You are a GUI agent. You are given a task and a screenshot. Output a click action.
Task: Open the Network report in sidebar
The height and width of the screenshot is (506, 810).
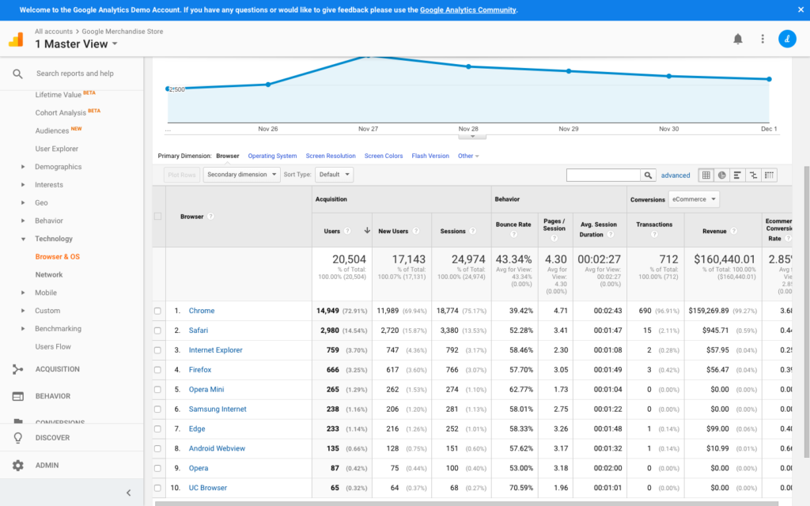(x=49, y=275)
